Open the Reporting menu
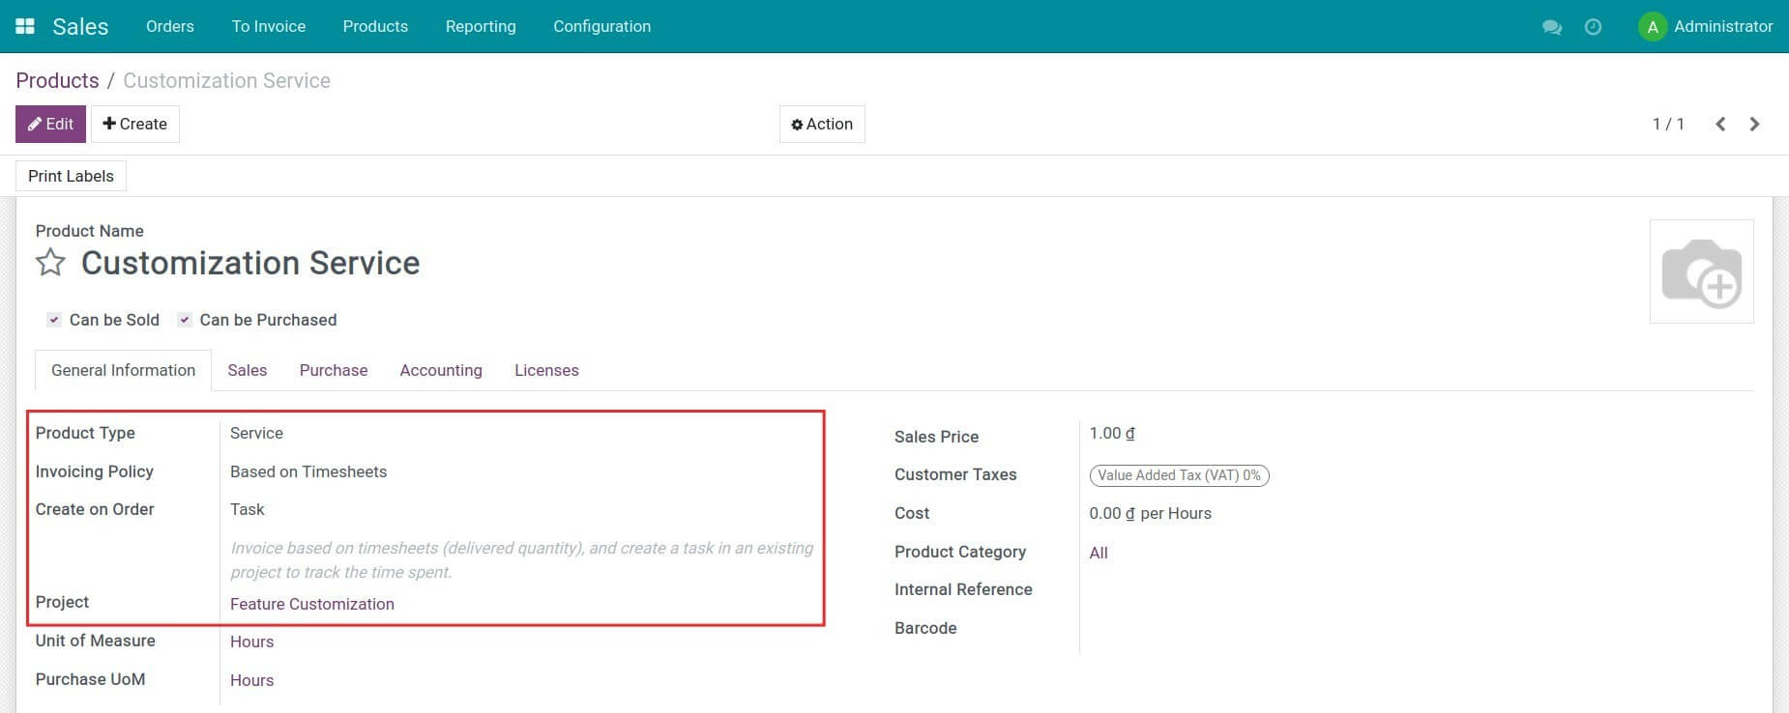Screen dimensions: 1789x713 (481, 26)
